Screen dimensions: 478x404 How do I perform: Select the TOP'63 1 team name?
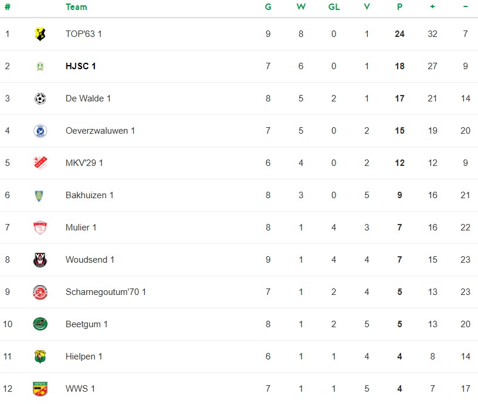pos(84,34)
